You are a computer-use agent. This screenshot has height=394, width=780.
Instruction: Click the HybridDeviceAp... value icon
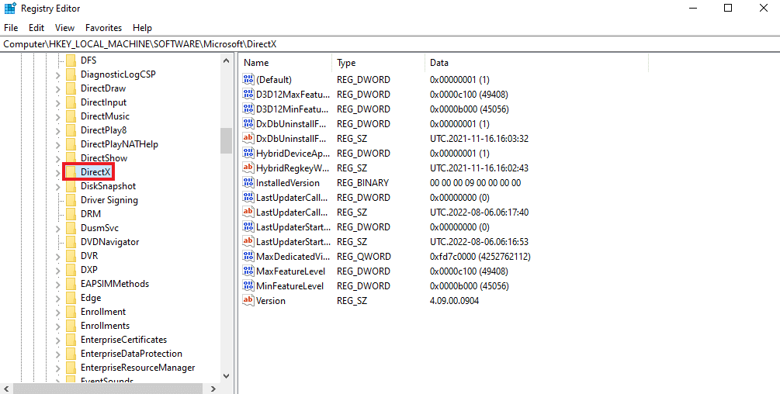click(248, 153)
